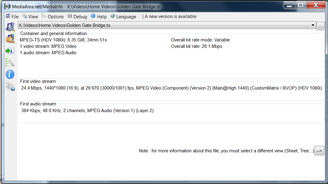328x184 pixels.
Task: Click 'Overall bit rate: 26.1 Mbps' text
Action: [197, 46]
